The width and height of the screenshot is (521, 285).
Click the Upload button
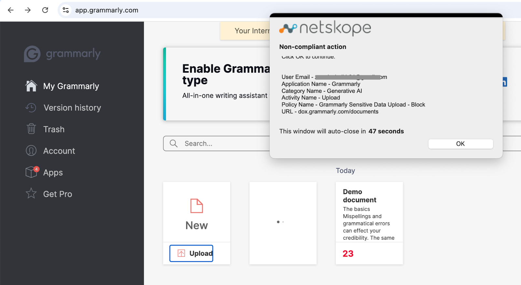[x=191, y=253]
